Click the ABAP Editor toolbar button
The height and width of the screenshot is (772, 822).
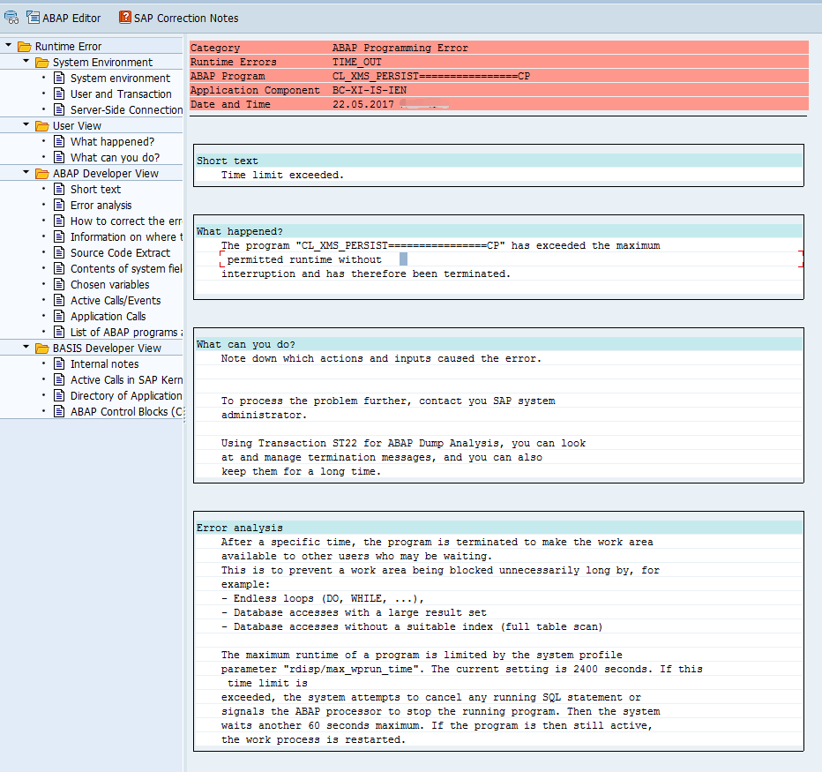coord(64,18)
